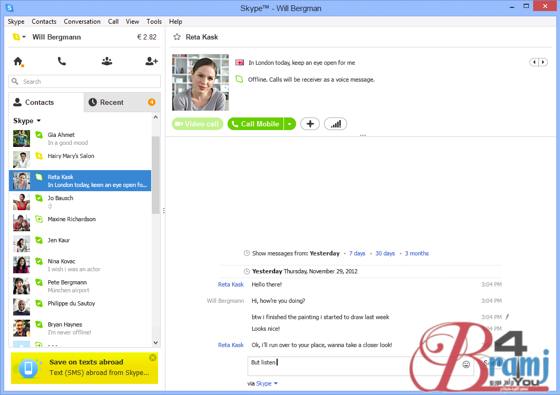
Task: Start a video call with Reta Kask
Action: pyautogui.click(x=198, y=124)
